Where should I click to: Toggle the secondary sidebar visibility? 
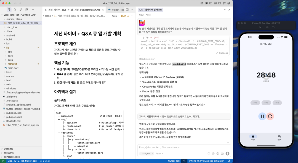click(x=219, y=3)
